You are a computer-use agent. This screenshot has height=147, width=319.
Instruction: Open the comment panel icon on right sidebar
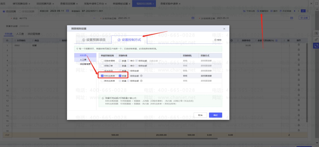[316, 33]
